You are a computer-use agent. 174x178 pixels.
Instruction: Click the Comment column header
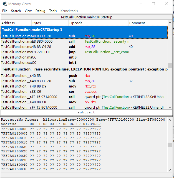click(146, 23)
